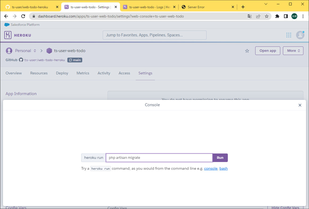Click the Open app button
This screenshot has width=309, height=209.
(268, 51)
